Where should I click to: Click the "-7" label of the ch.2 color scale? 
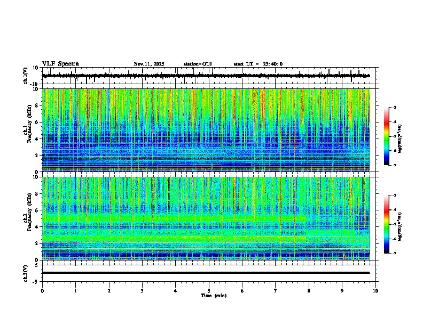click(394, 253)
